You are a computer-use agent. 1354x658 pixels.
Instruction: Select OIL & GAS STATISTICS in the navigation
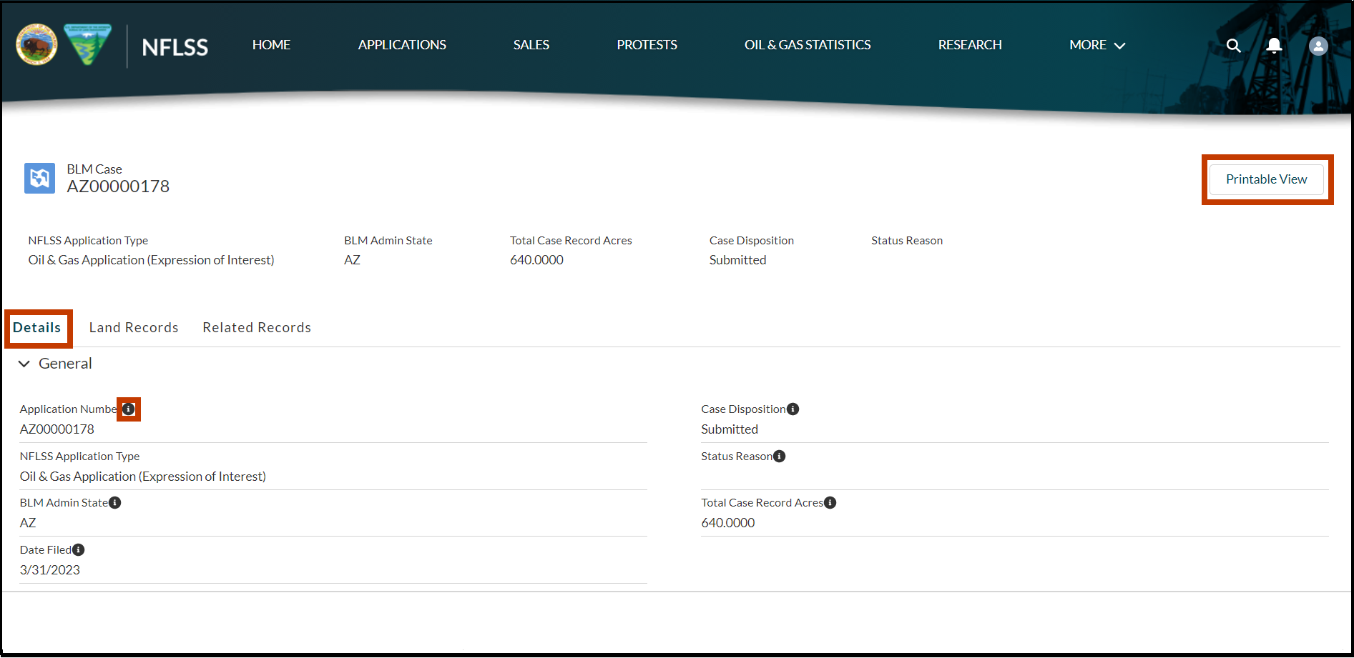point(808,44)
